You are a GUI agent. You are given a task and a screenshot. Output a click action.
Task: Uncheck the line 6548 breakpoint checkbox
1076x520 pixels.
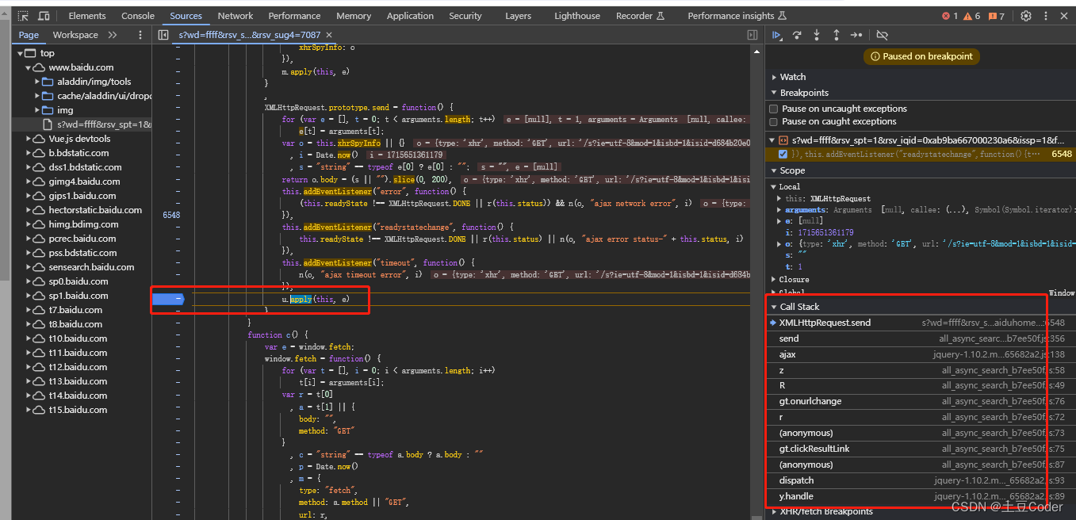point(783,154)
